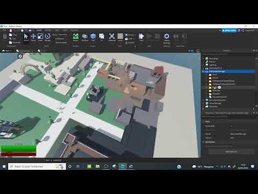The image size is (258, 194).
Task: Open the green Terrain Editor
Action: tap(76, 37)
